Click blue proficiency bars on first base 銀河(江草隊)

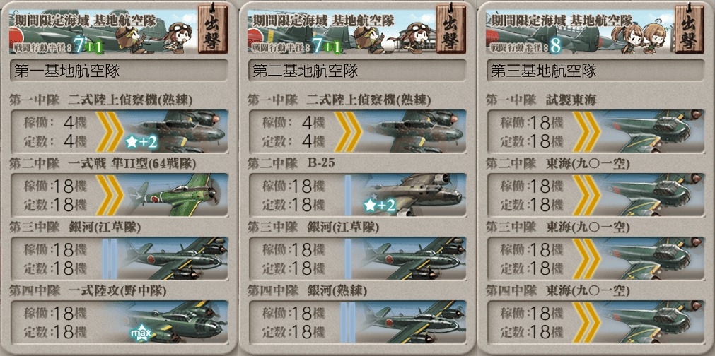110,258
